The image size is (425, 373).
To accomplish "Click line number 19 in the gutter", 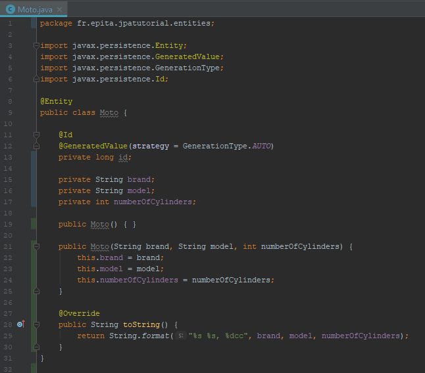I will point(8,224).
